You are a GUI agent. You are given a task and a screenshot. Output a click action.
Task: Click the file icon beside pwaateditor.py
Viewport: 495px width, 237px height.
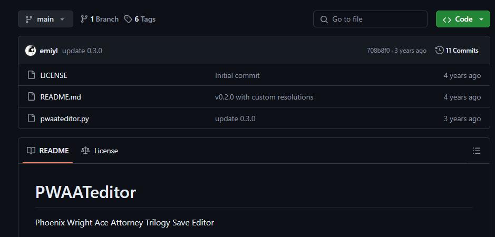pos(31,118)
